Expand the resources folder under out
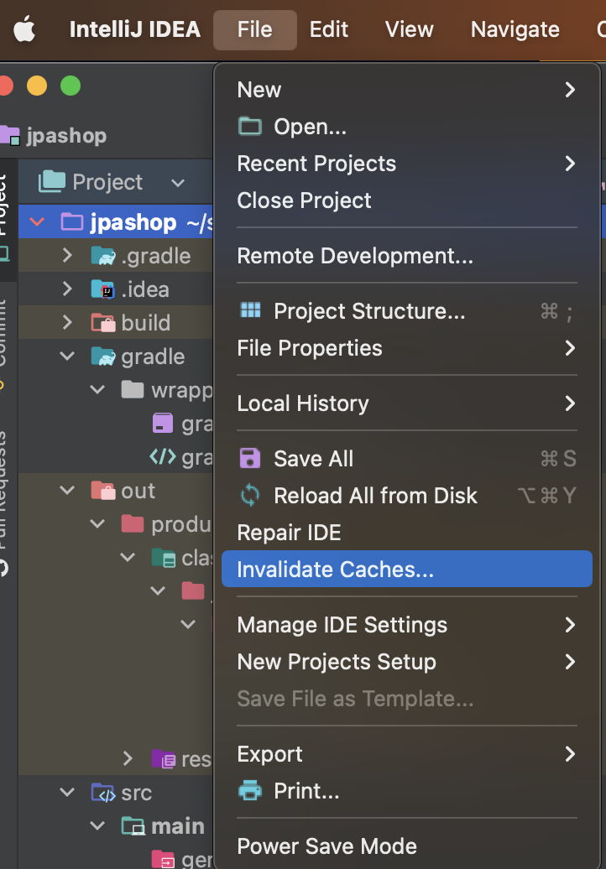Image resolution: width=606 pixels, height=869 pixels. pos(128,758)
